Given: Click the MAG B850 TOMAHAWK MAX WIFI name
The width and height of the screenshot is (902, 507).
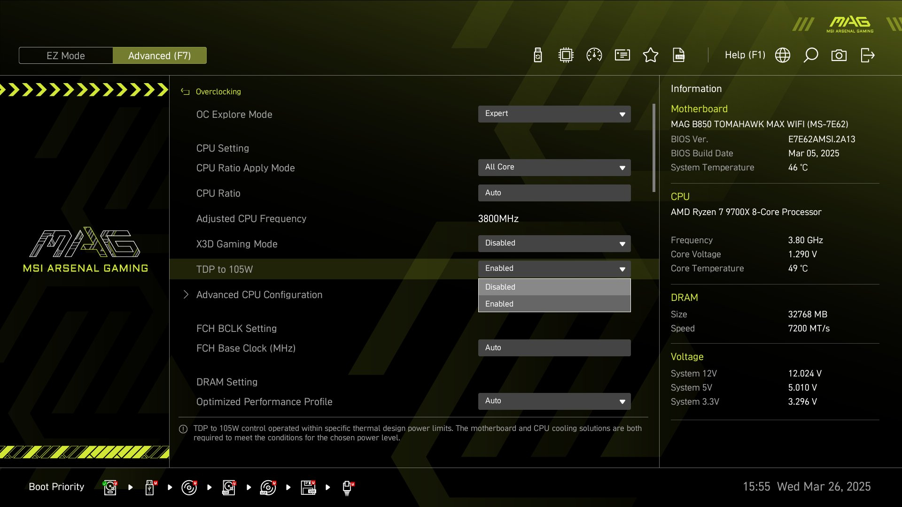Looking at the screenshot, I should [x=760, y=124].
